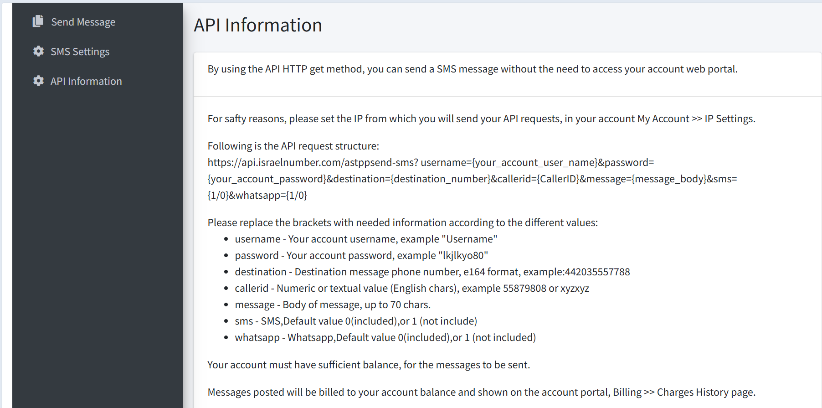
Task: Click the message parameter description line
Action: (333, 305)
